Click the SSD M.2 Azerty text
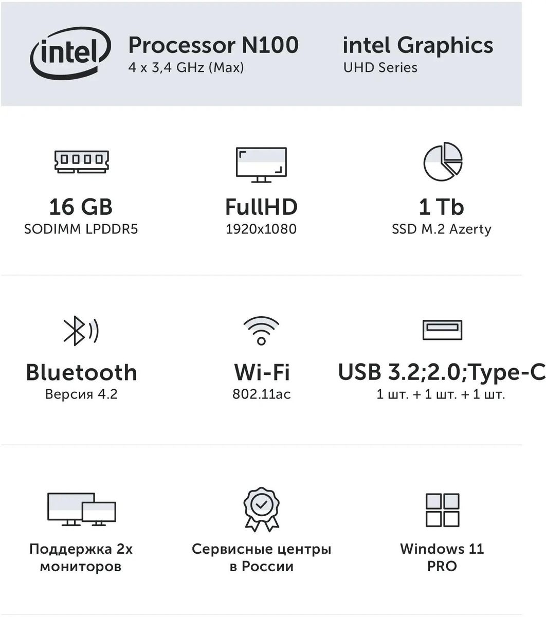Viewport: 546px width, 617px height. click(x=442, y=229)
